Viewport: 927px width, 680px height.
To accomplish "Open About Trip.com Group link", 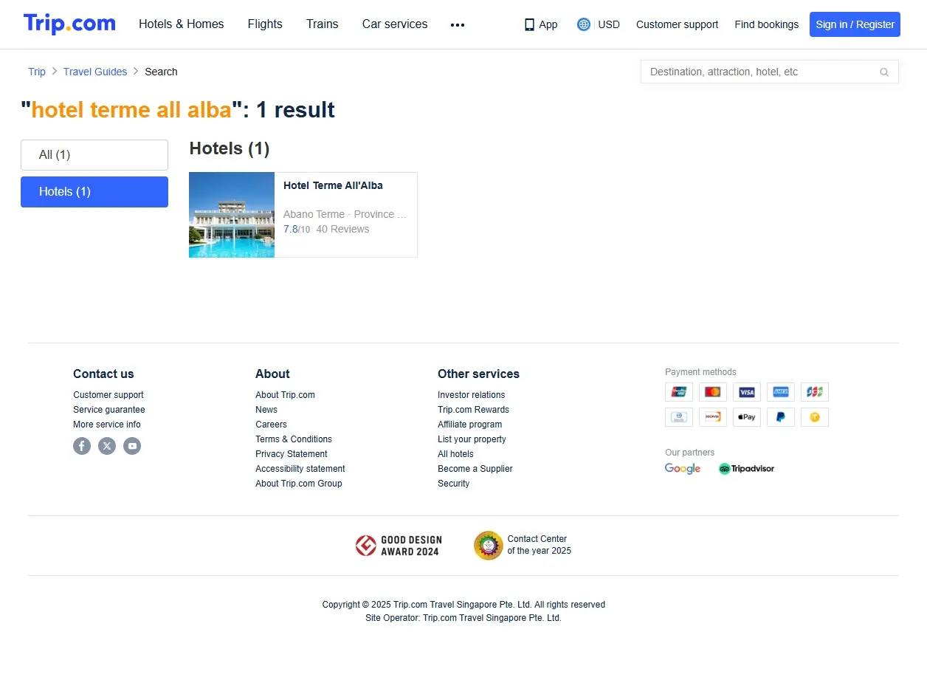I will pos(299,484).
